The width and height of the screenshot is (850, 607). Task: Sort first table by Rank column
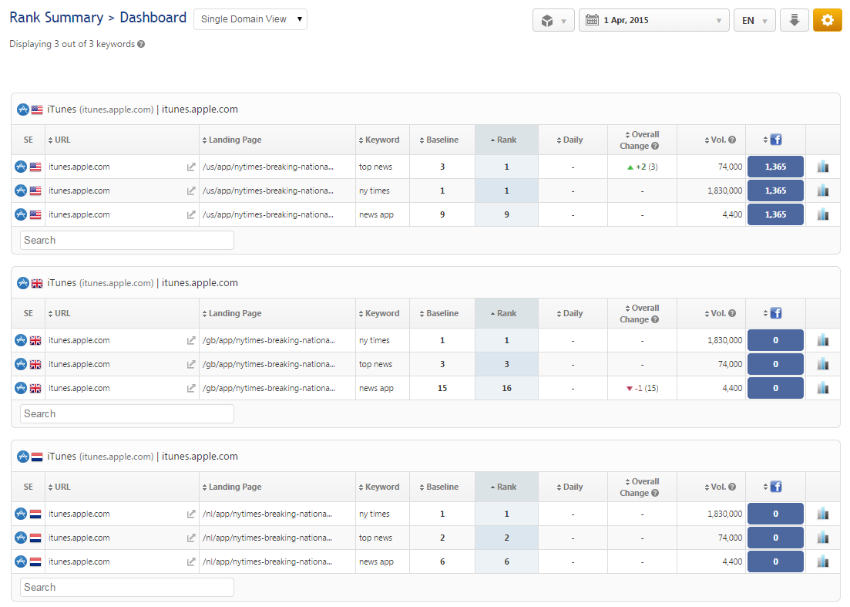[x=506, y=140]
